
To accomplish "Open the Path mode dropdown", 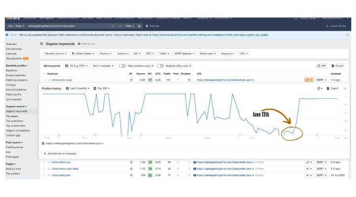I will tap(130, 26).
